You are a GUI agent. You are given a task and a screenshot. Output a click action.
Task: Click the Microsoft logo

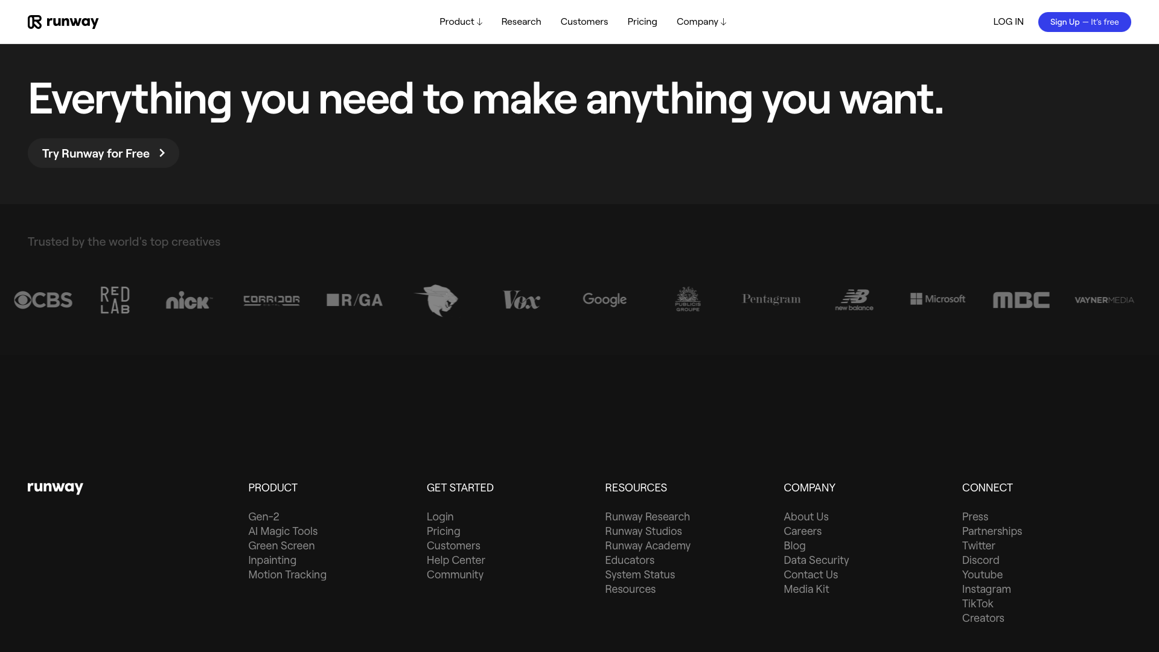(x=937, y=299)
